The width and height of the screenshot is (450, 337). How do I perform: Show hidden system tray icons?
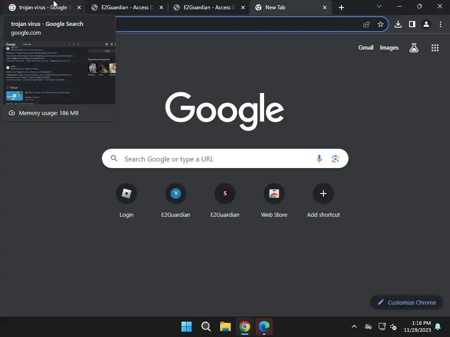[x=354, y=326]
